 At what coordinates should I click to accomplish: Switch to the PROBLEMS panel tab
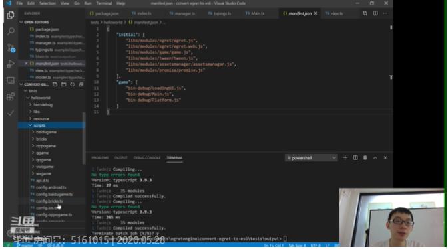click(100, 158)
